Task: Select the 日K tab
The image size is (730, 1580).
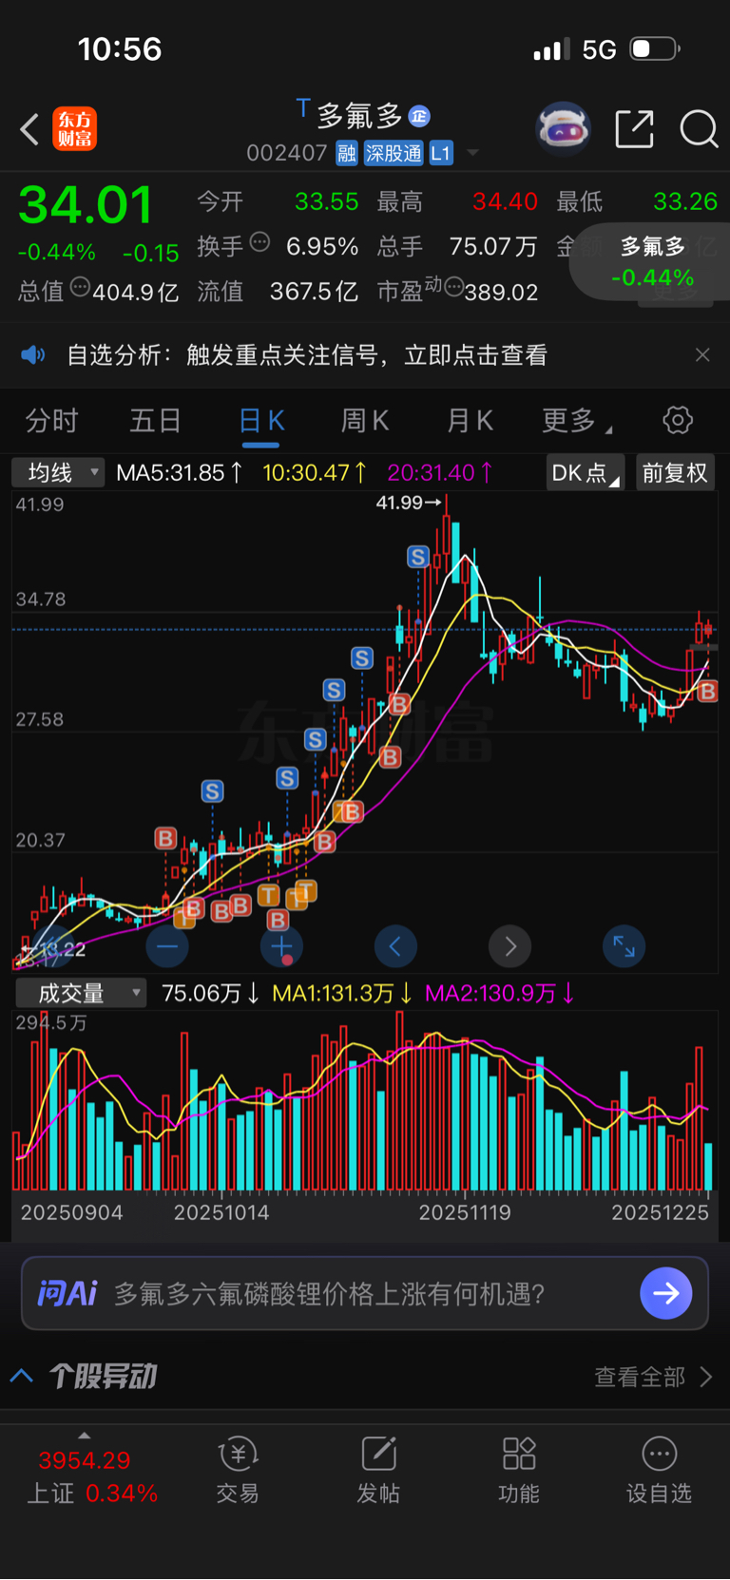Action: click(261, 421)
